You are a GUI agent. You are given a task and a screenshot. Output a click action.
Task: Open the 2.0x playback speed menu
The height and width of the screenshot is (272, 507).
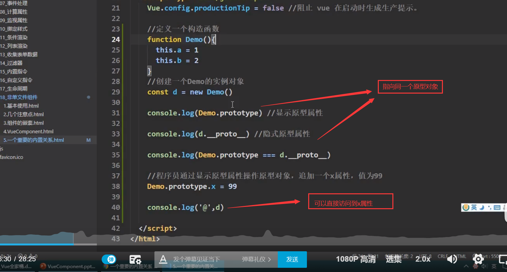pyautogui.click(x=423, y=259)
